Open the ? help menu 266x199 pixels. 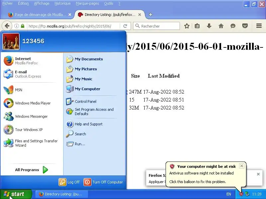tap(119, 3)
